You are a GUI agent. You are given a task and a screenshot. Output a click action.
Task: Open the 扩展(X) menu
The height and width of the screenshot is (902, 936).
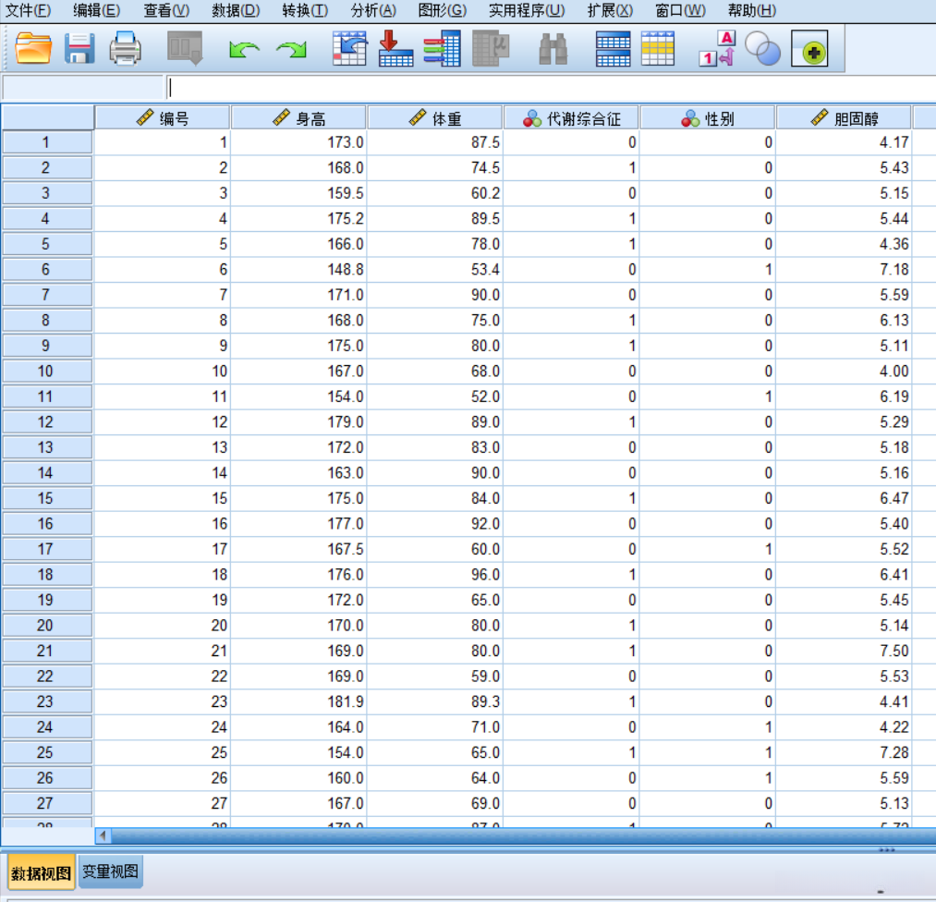610,10
